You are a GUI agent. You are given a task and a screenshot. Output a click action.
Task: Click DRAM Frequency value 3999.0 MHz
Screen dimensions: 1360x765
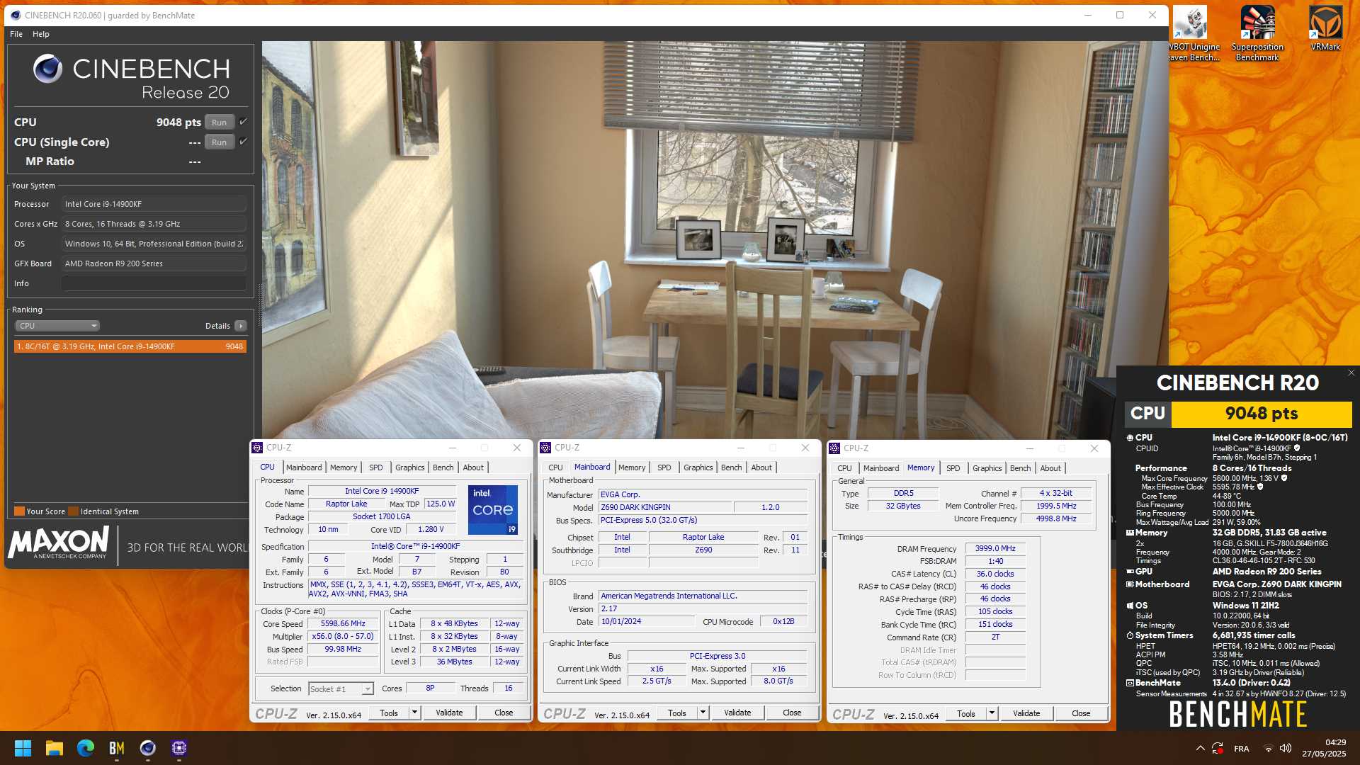tap(995, 548)
